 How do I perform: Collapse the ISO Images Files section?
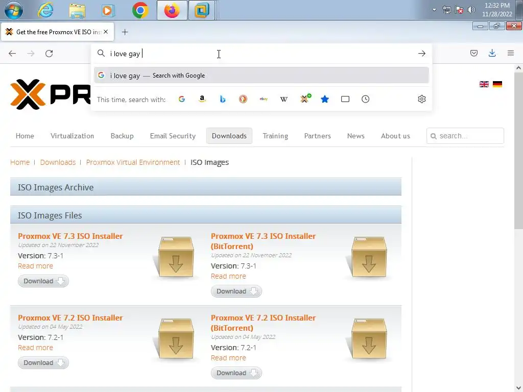tap(206, 215)
